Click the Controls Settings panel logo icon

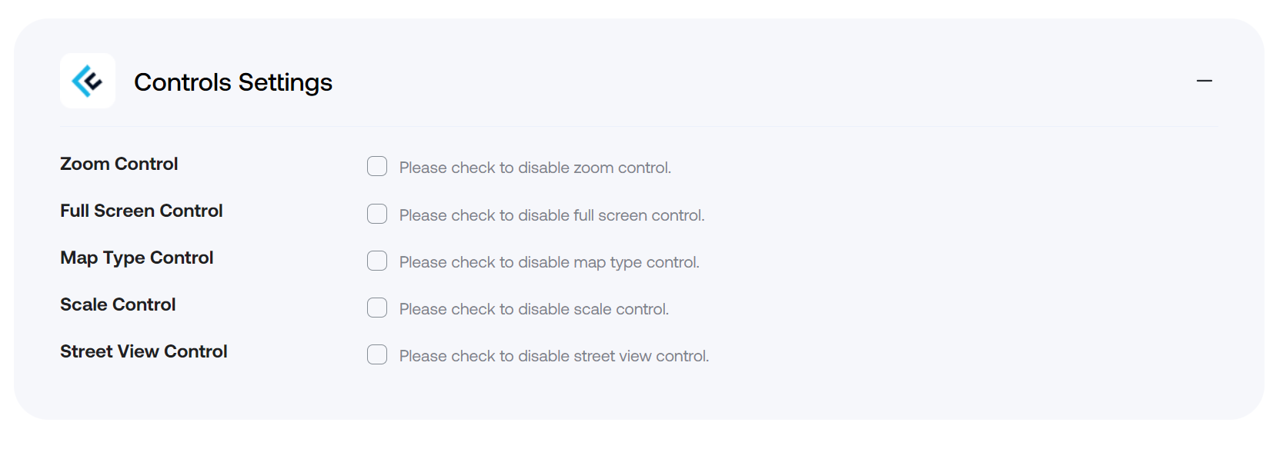click(x=87, y=81)
